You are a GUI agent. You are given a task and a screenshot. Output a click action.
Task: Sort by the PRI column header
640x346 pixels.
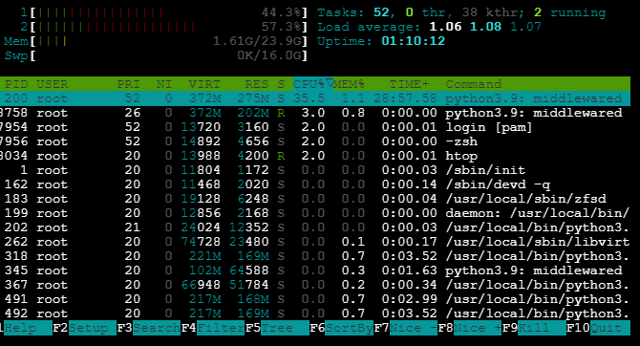click(129, 84)
